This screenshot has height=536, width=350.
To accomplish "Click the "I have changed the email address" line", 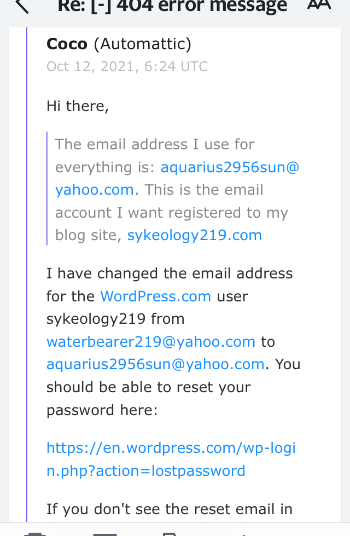I will tap(170, 273).
